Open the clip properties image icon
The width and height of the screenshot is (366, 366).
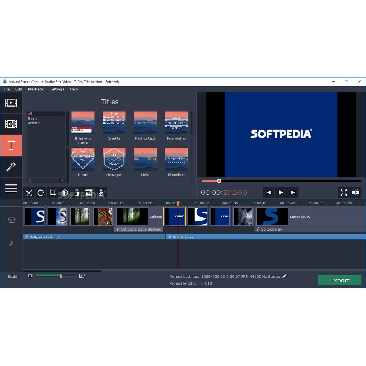coord(89,193)
